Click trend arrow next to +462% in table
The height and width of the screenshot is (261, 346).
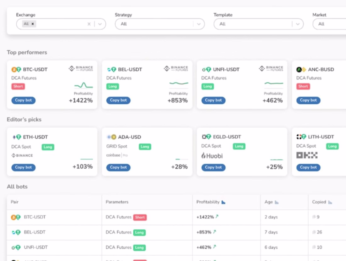click(x=215, y=247)
